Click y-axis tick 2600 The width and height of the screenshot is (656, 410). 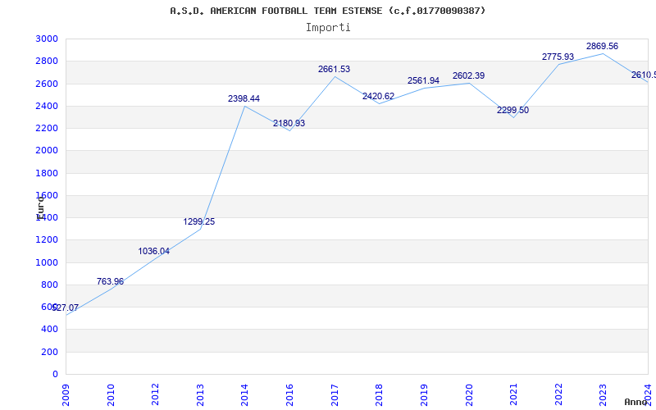(x=47, y=84)
